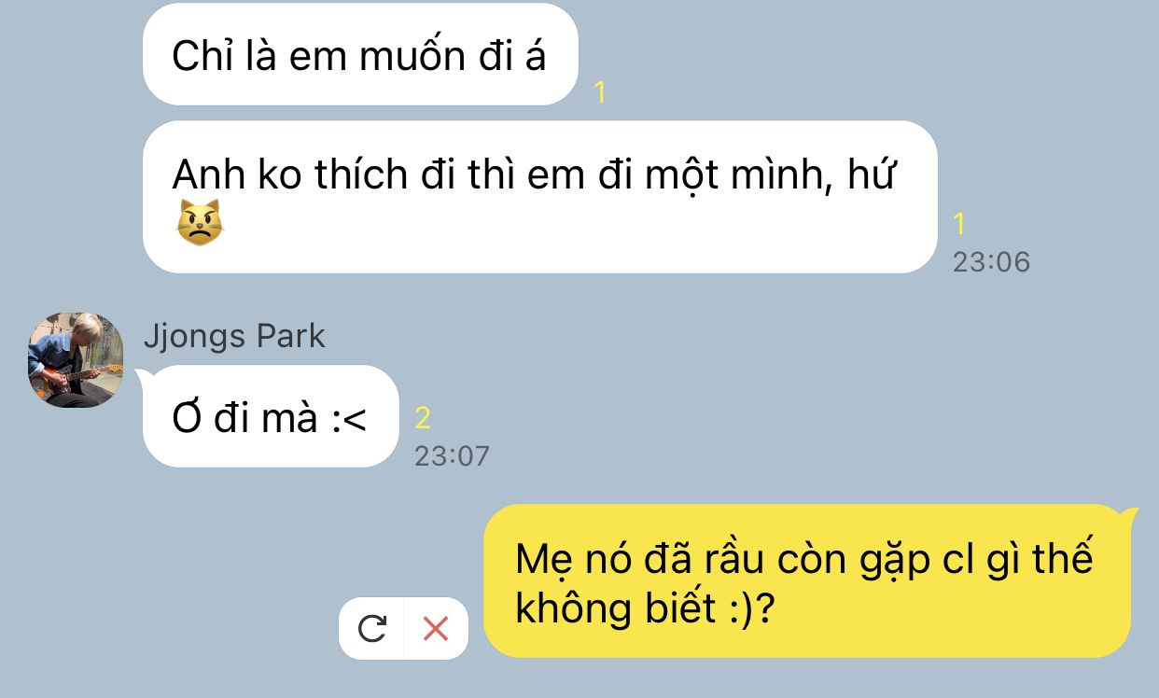Click the ':<' emoticon in Jjongs Park's message
The height and width of the screenshot is (698, 1159).
click(347, 419)
